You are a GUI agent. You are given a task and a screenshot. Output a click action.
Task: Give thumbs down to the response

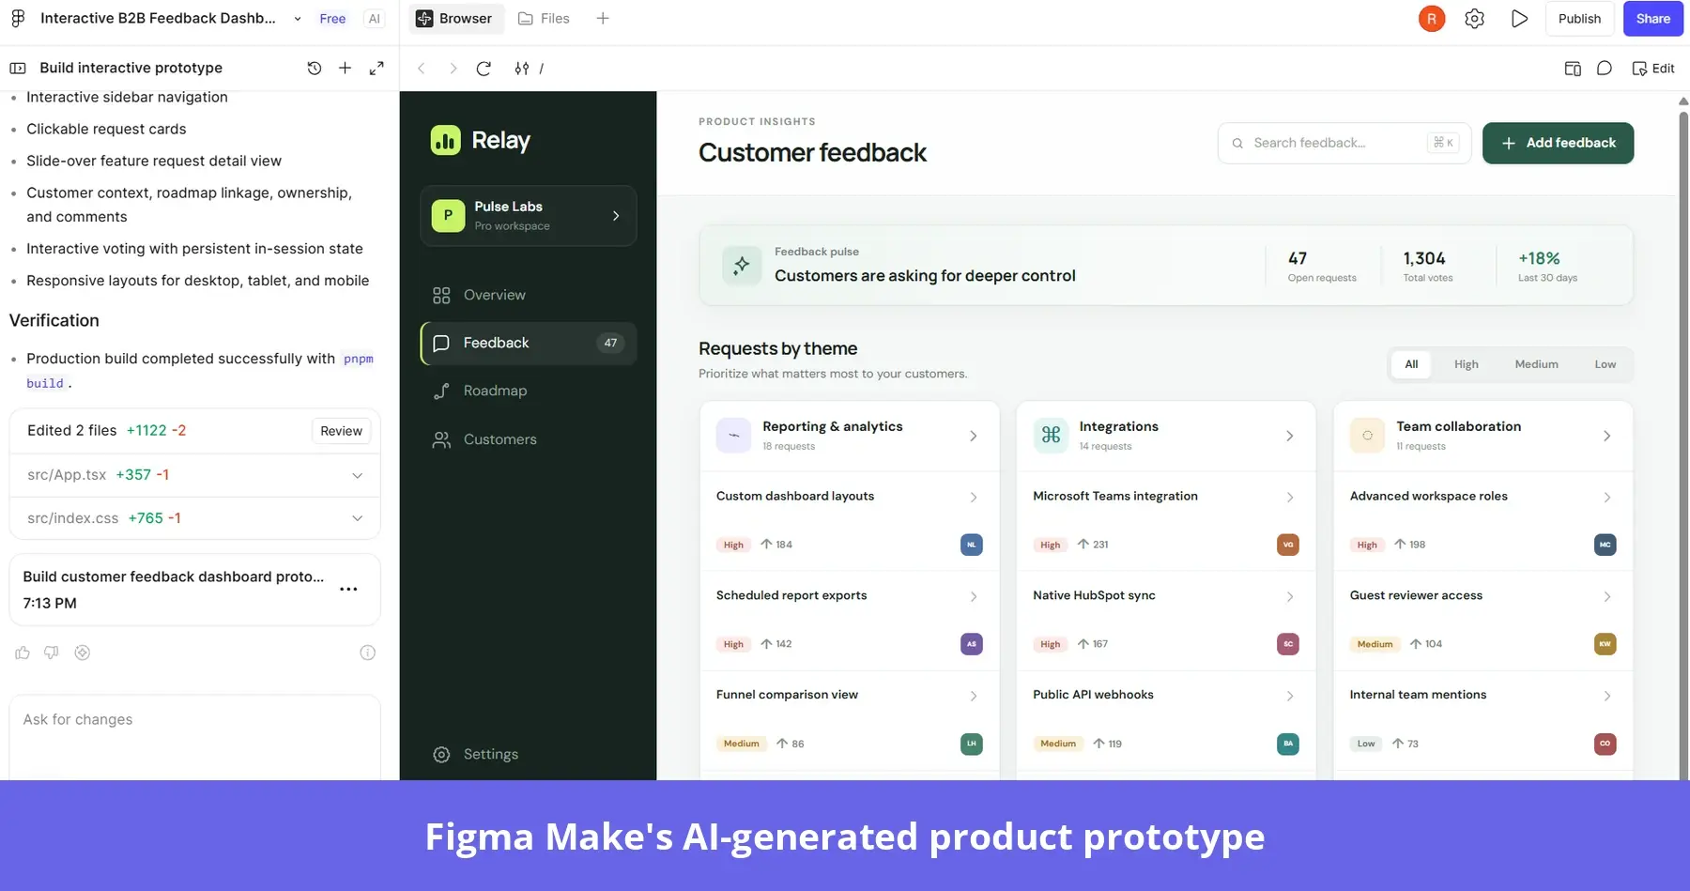click(52, 653)
